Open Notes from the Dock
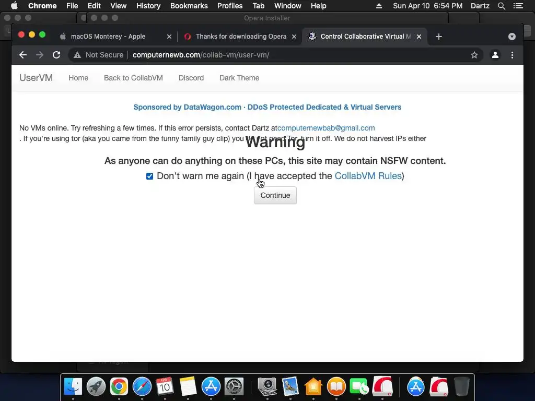This screenshot has height=401, width=535. [188, 387]
